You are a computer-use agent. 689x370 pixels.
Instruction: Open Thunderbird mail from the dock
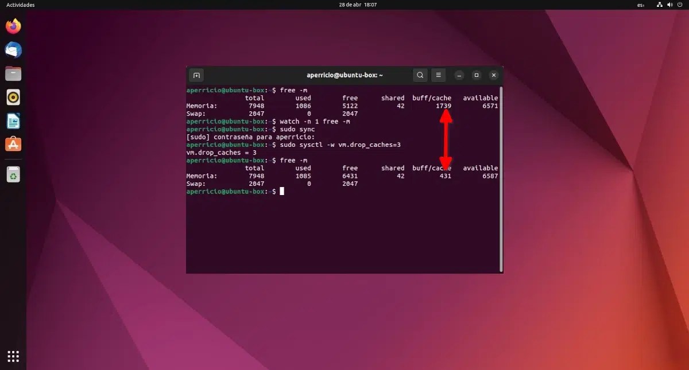click(13, 50)
